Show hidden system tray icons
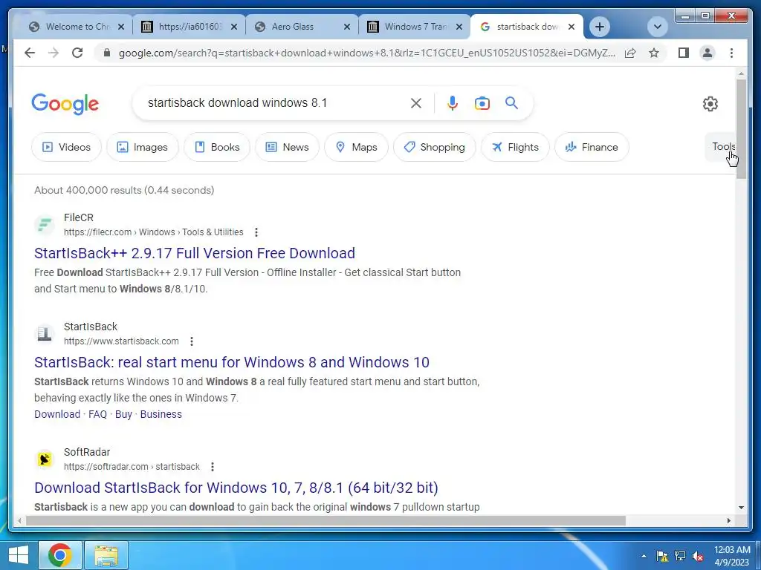Screen dimensions: 761x570 [x=644, y=556]
